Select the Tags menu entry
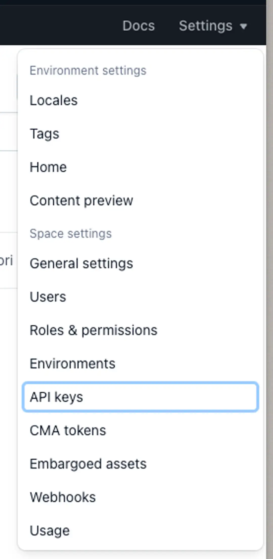The height and width of the screenshot is (559, 273). coord(44,134)
